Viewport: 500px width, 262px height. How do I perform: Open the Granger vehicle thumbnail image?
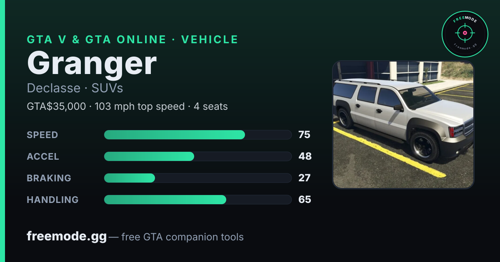[x=403, y=125]
